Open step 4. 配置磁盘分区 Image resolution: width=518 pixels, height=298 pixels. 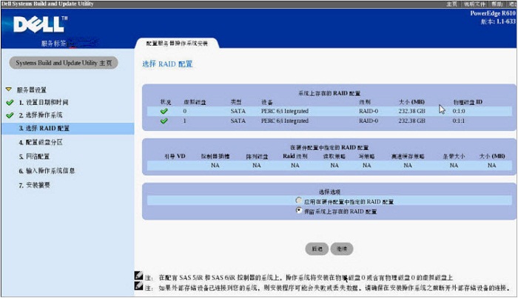pos(41,142)
